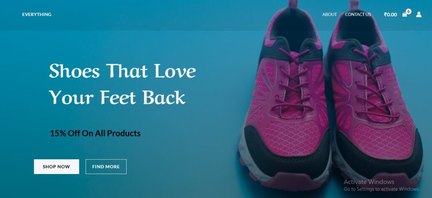Click the FIND MORE button
This screenshot has height=198, width=432.
tap(106, 167)
